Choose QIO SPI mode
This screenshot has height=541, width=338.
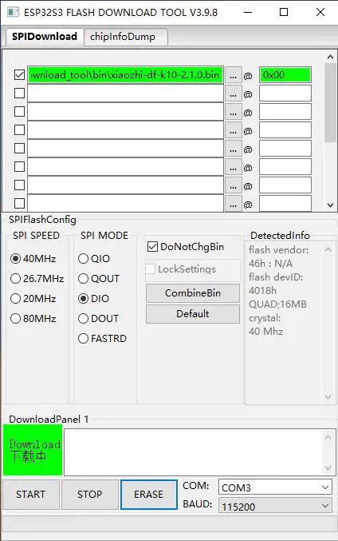pyautogui.click(x=94, y=258)
